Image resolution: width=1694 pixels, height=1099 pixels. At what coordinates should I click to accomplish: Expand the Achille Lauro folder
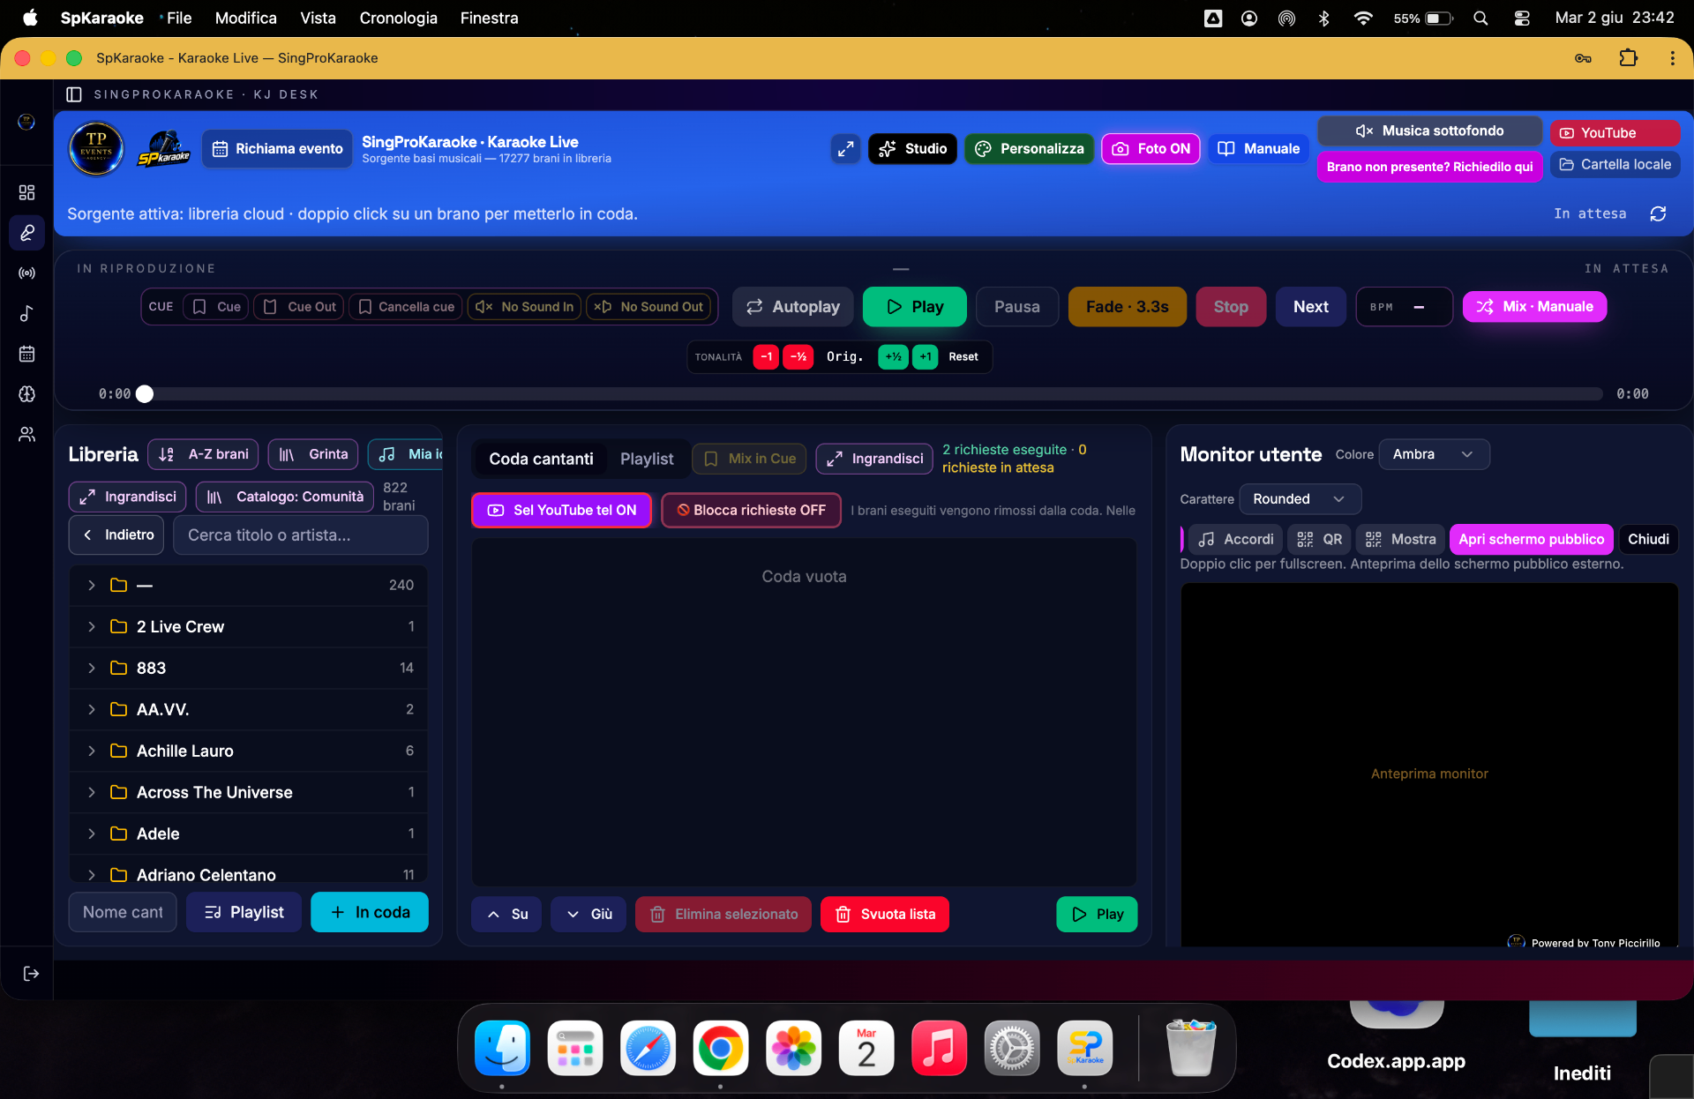(x=248, y=751)
